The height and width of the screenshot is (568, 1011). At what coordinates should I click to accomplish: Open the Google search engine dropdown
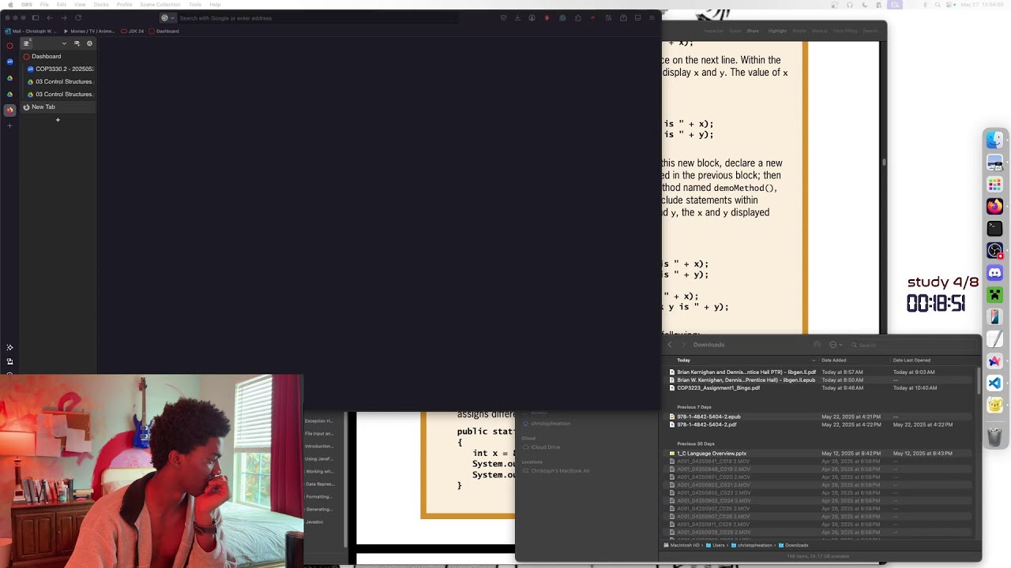(167, 17)
